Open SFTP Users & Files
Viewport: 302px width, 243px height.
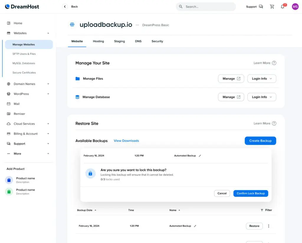24,54
